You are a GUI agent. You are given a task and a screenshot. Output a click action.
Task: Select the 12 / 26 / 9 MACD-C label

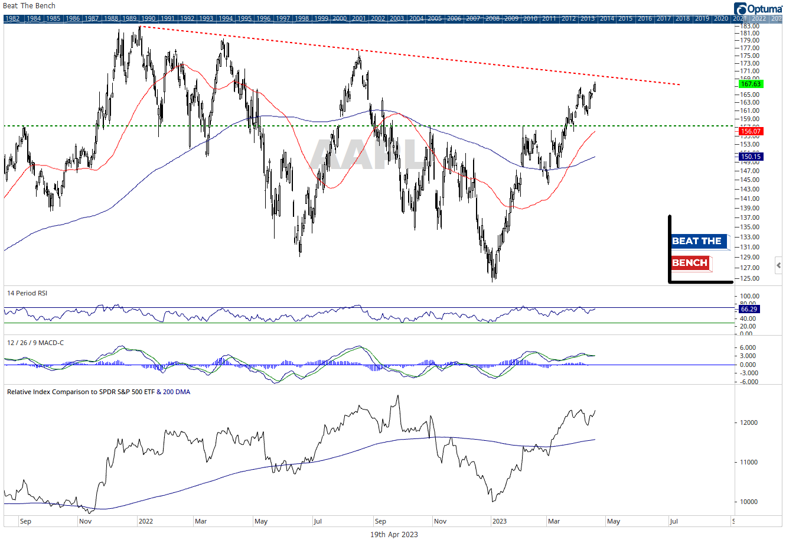(x=35, y=343)
